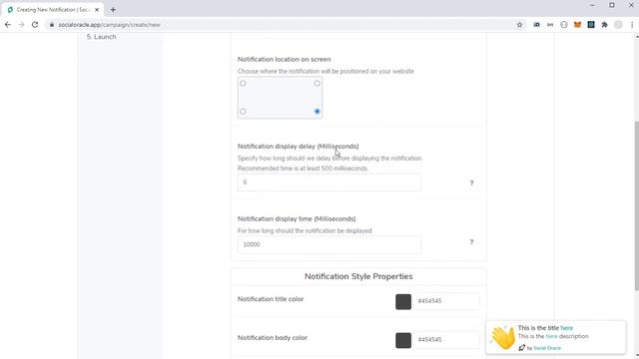Click the body color hex value field
The width and height of the screenshot is (639, 359).
(446, 340)
